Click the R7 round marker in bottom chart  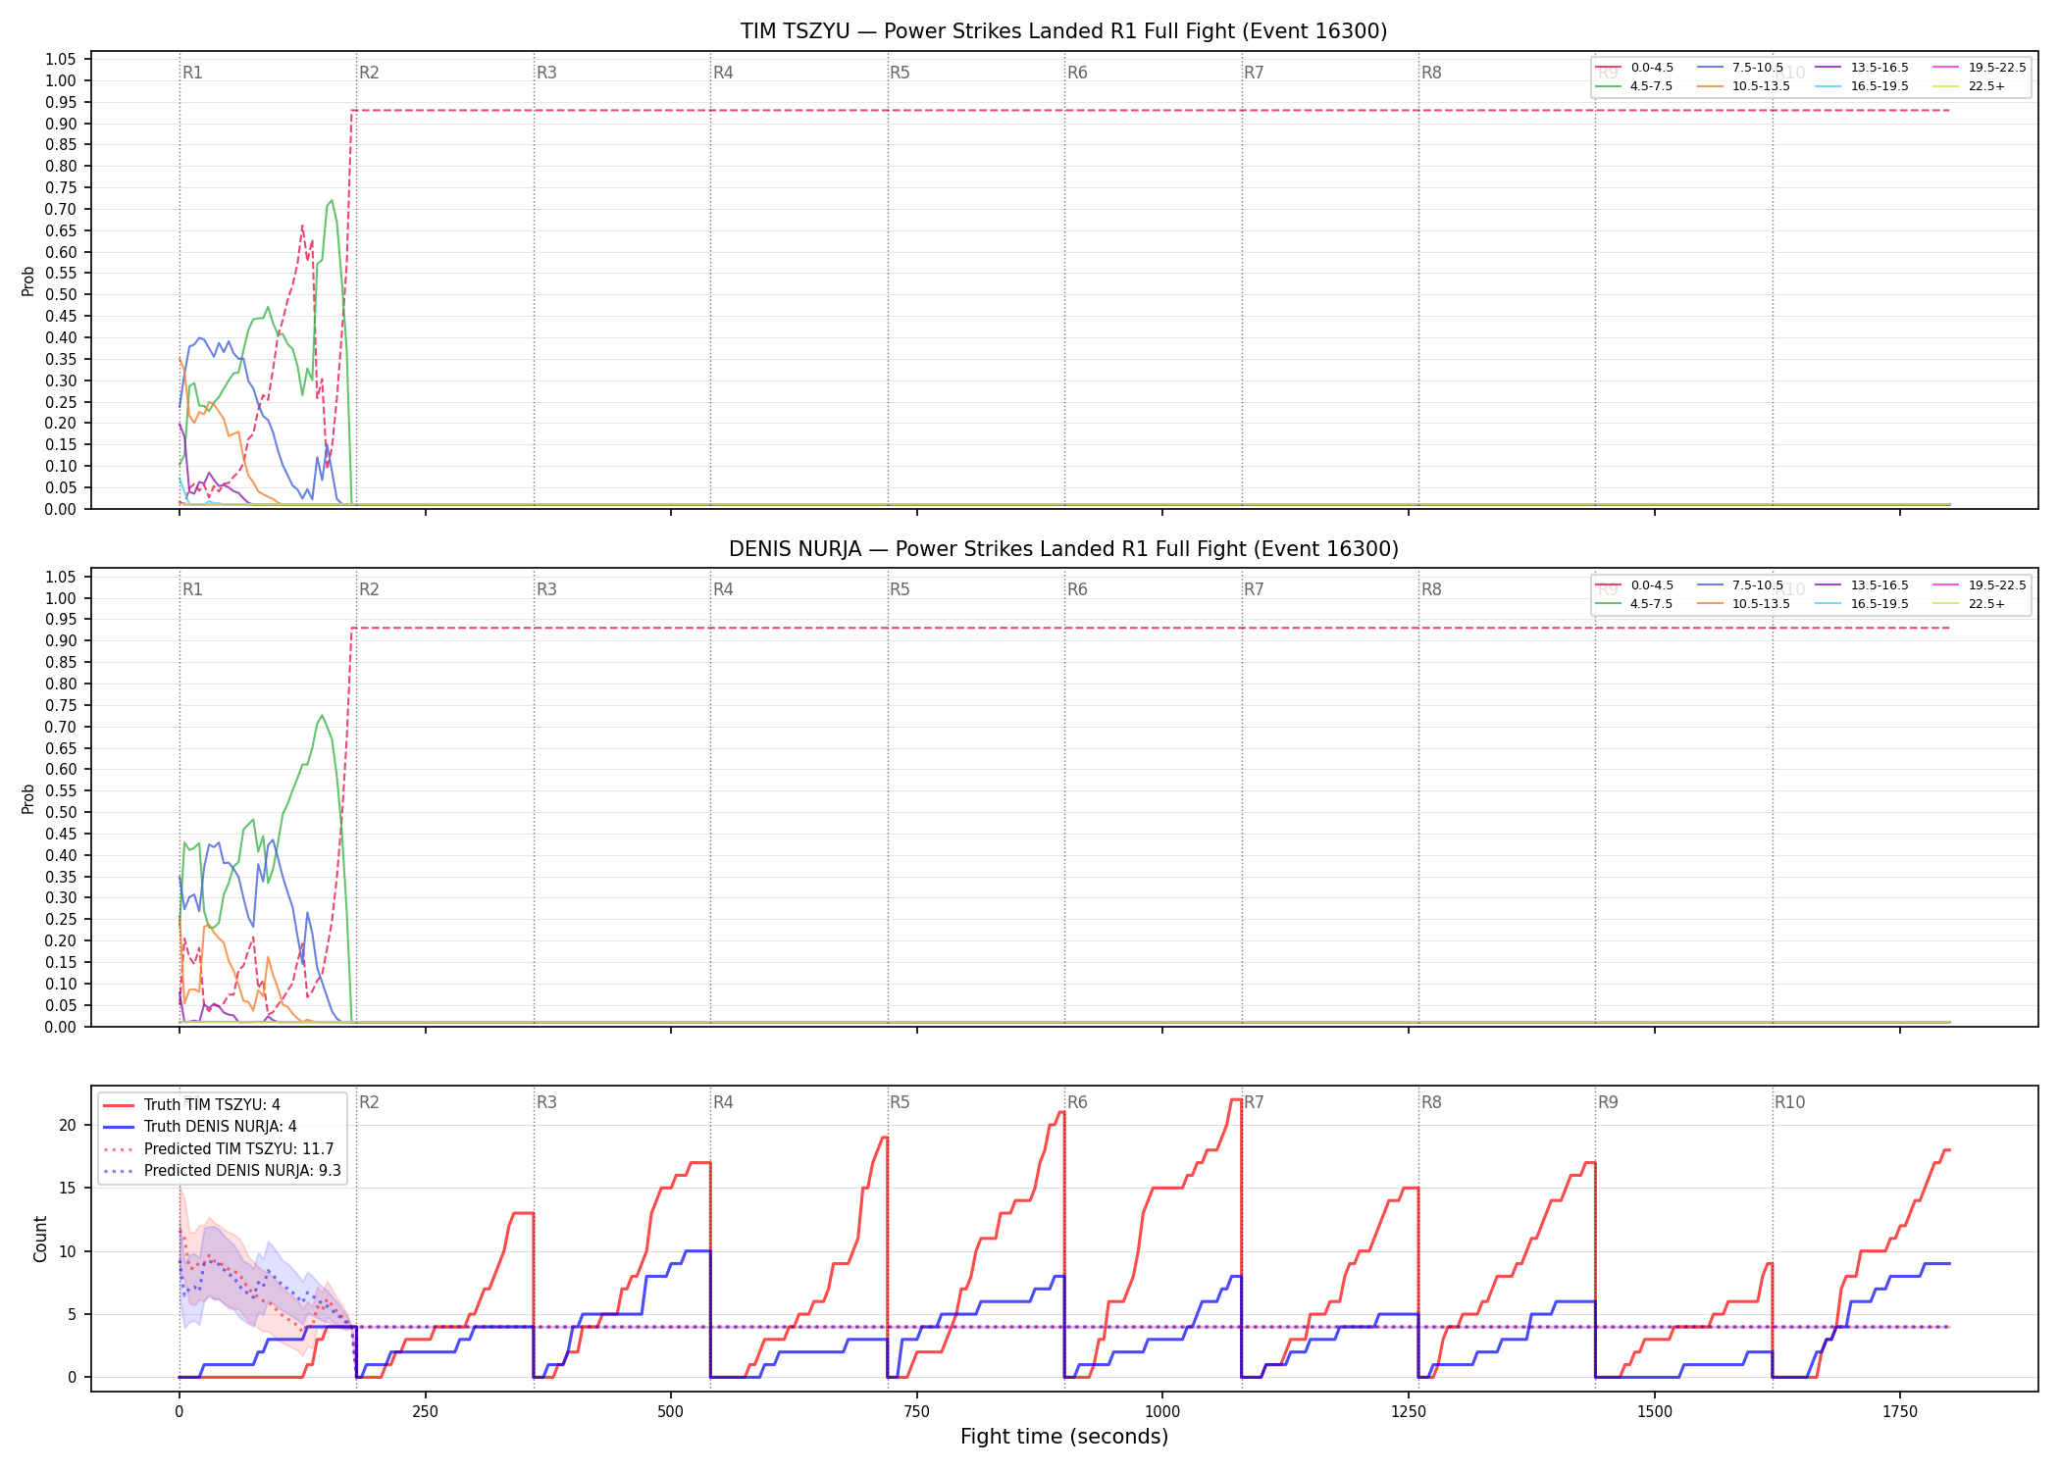click(1254, 1102)
